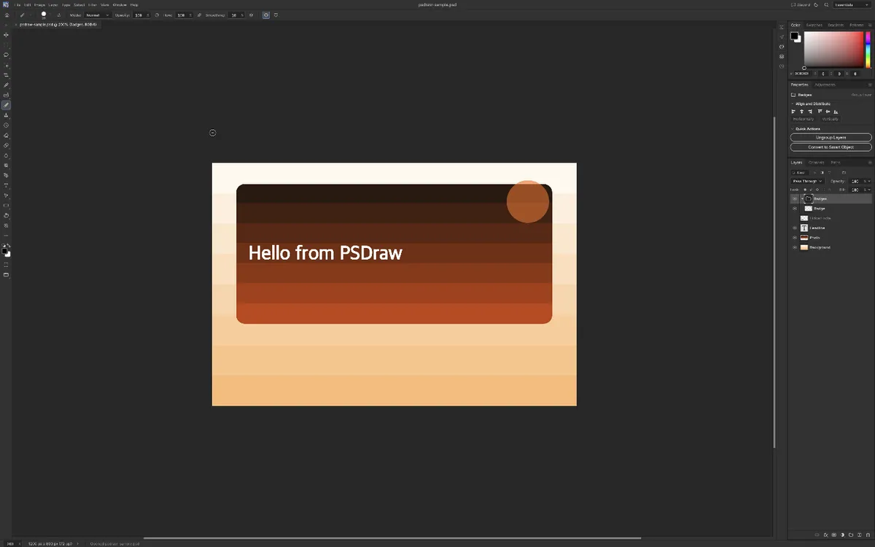
Task: Click the Horizontally distribute button
Action: (804, 119)
